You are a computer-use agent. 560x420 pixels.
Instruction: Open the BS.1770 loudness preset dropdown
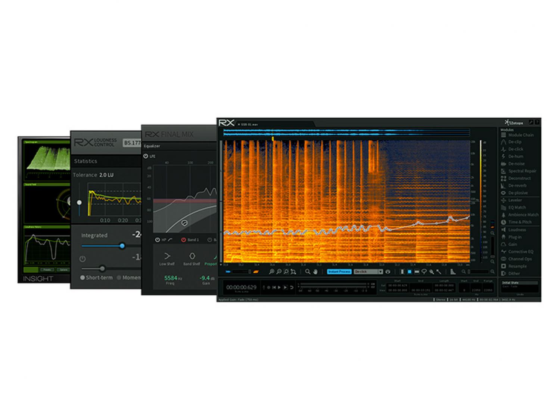pyautogui.click(x=132, y=143)
